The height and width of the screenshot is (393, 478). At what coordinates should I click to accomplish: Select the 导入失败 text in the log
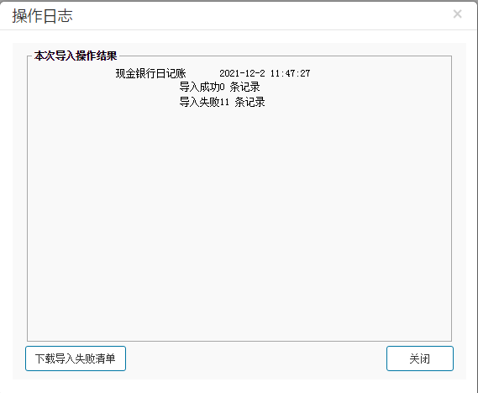[x=199, y=102]
